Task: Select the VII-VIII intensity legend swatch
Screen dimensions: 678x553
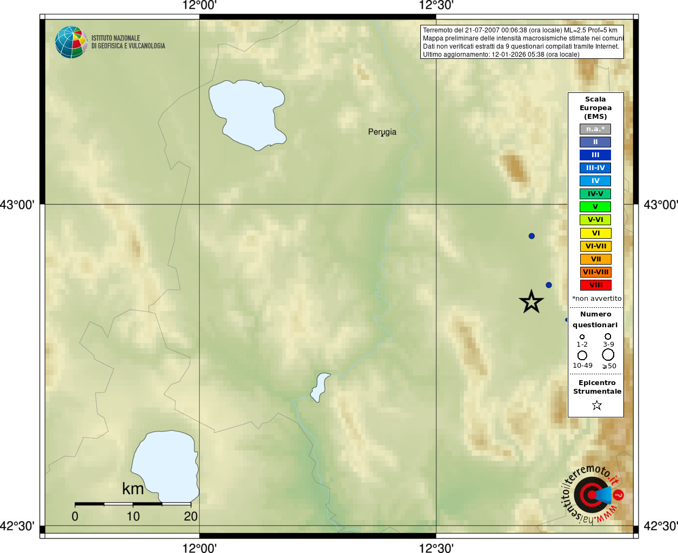Action: click(596, 272)
